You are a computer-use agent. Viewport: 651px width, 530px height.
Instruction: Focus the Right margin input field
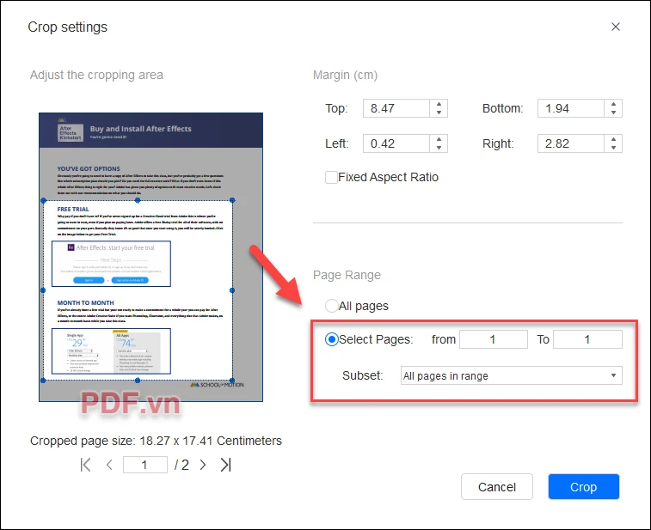(x=570, y=143)
